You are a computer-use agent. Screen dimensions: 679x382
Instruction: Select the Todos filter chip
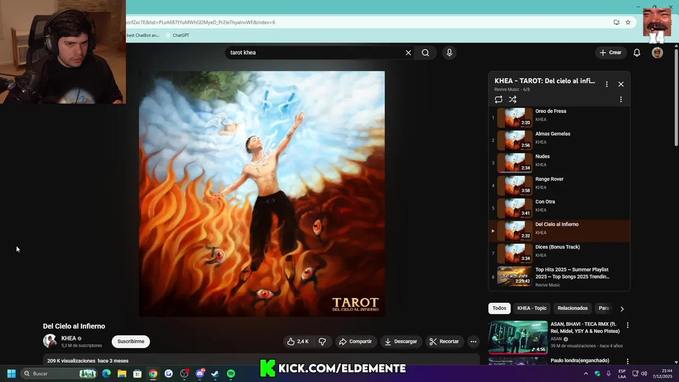(499, 308)
